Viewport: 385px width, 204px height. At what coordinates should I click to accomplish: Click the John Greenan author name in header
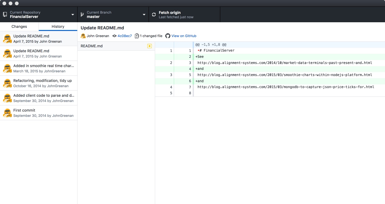[x=98, y=36]
